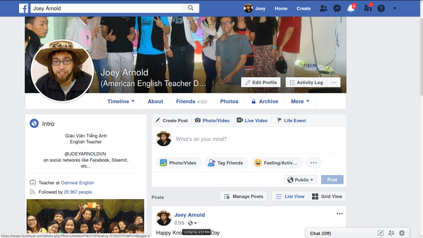Open the Activity Log button
This screenshot has width=423, height=238.
coord(306,82)
